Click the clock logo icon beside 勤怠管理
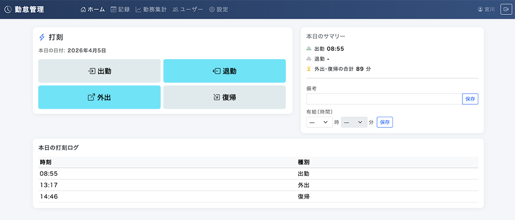Viewport: 515px width, 220px height. pos(8,9)
